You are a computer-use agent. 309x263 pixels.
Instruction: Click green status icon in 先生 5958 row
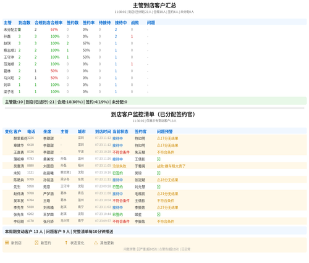(159, 186)
